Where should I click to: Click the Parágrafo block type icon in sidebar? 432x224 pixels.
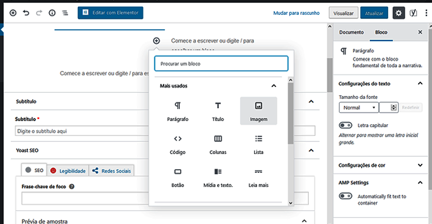point(343,51)
